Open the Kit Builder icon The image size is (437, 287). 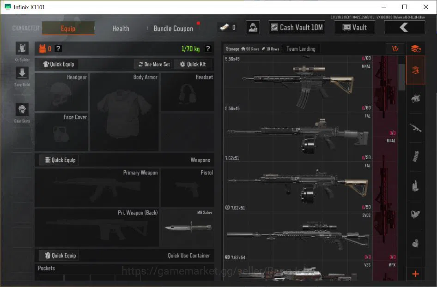(x=22, y=49)
